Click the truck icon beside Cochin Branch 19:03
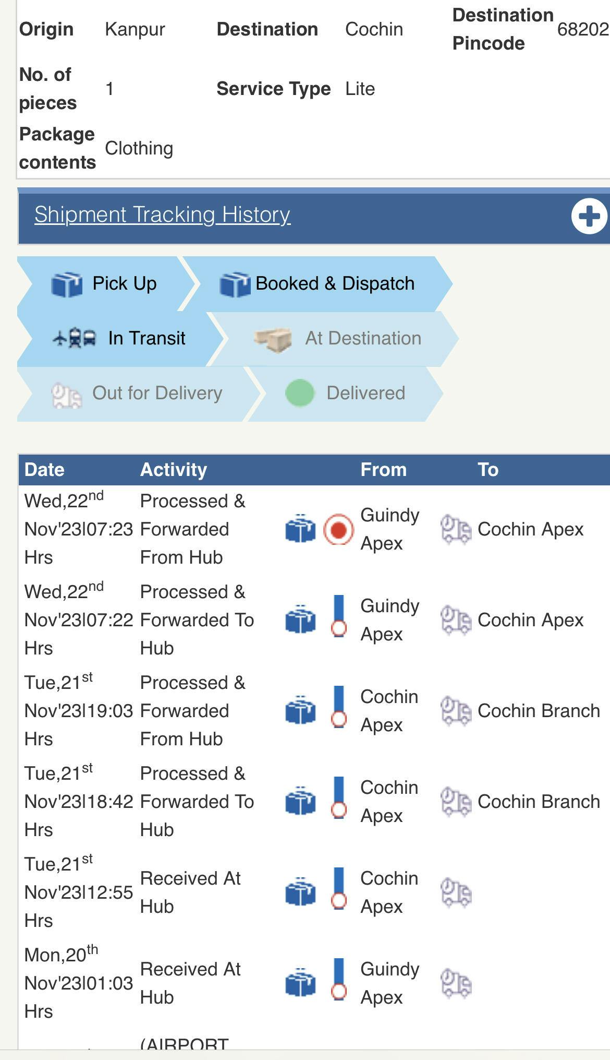 (456, 711)
